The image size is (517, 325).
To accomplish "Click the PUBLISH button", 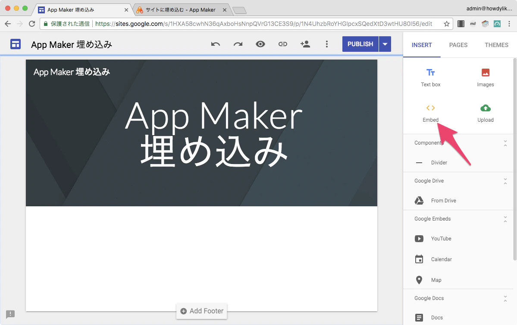I will [x=360, y=44].
